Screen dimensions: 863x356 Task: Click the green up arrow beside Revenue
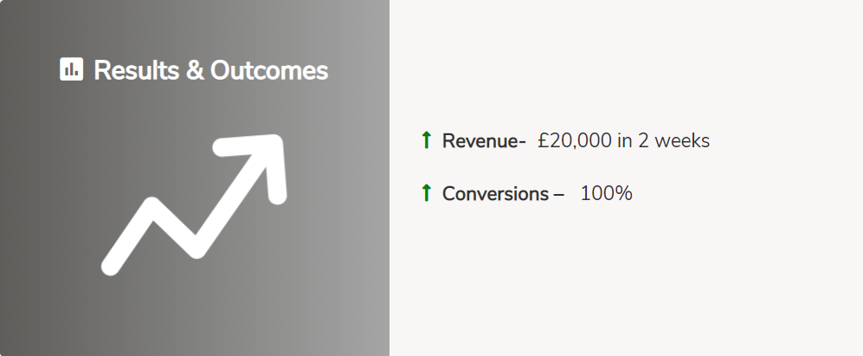click(426, 140)
